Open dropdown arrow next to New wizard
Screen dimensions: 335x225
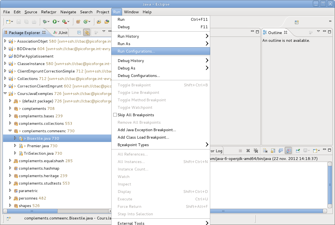[x=12, y=22]
